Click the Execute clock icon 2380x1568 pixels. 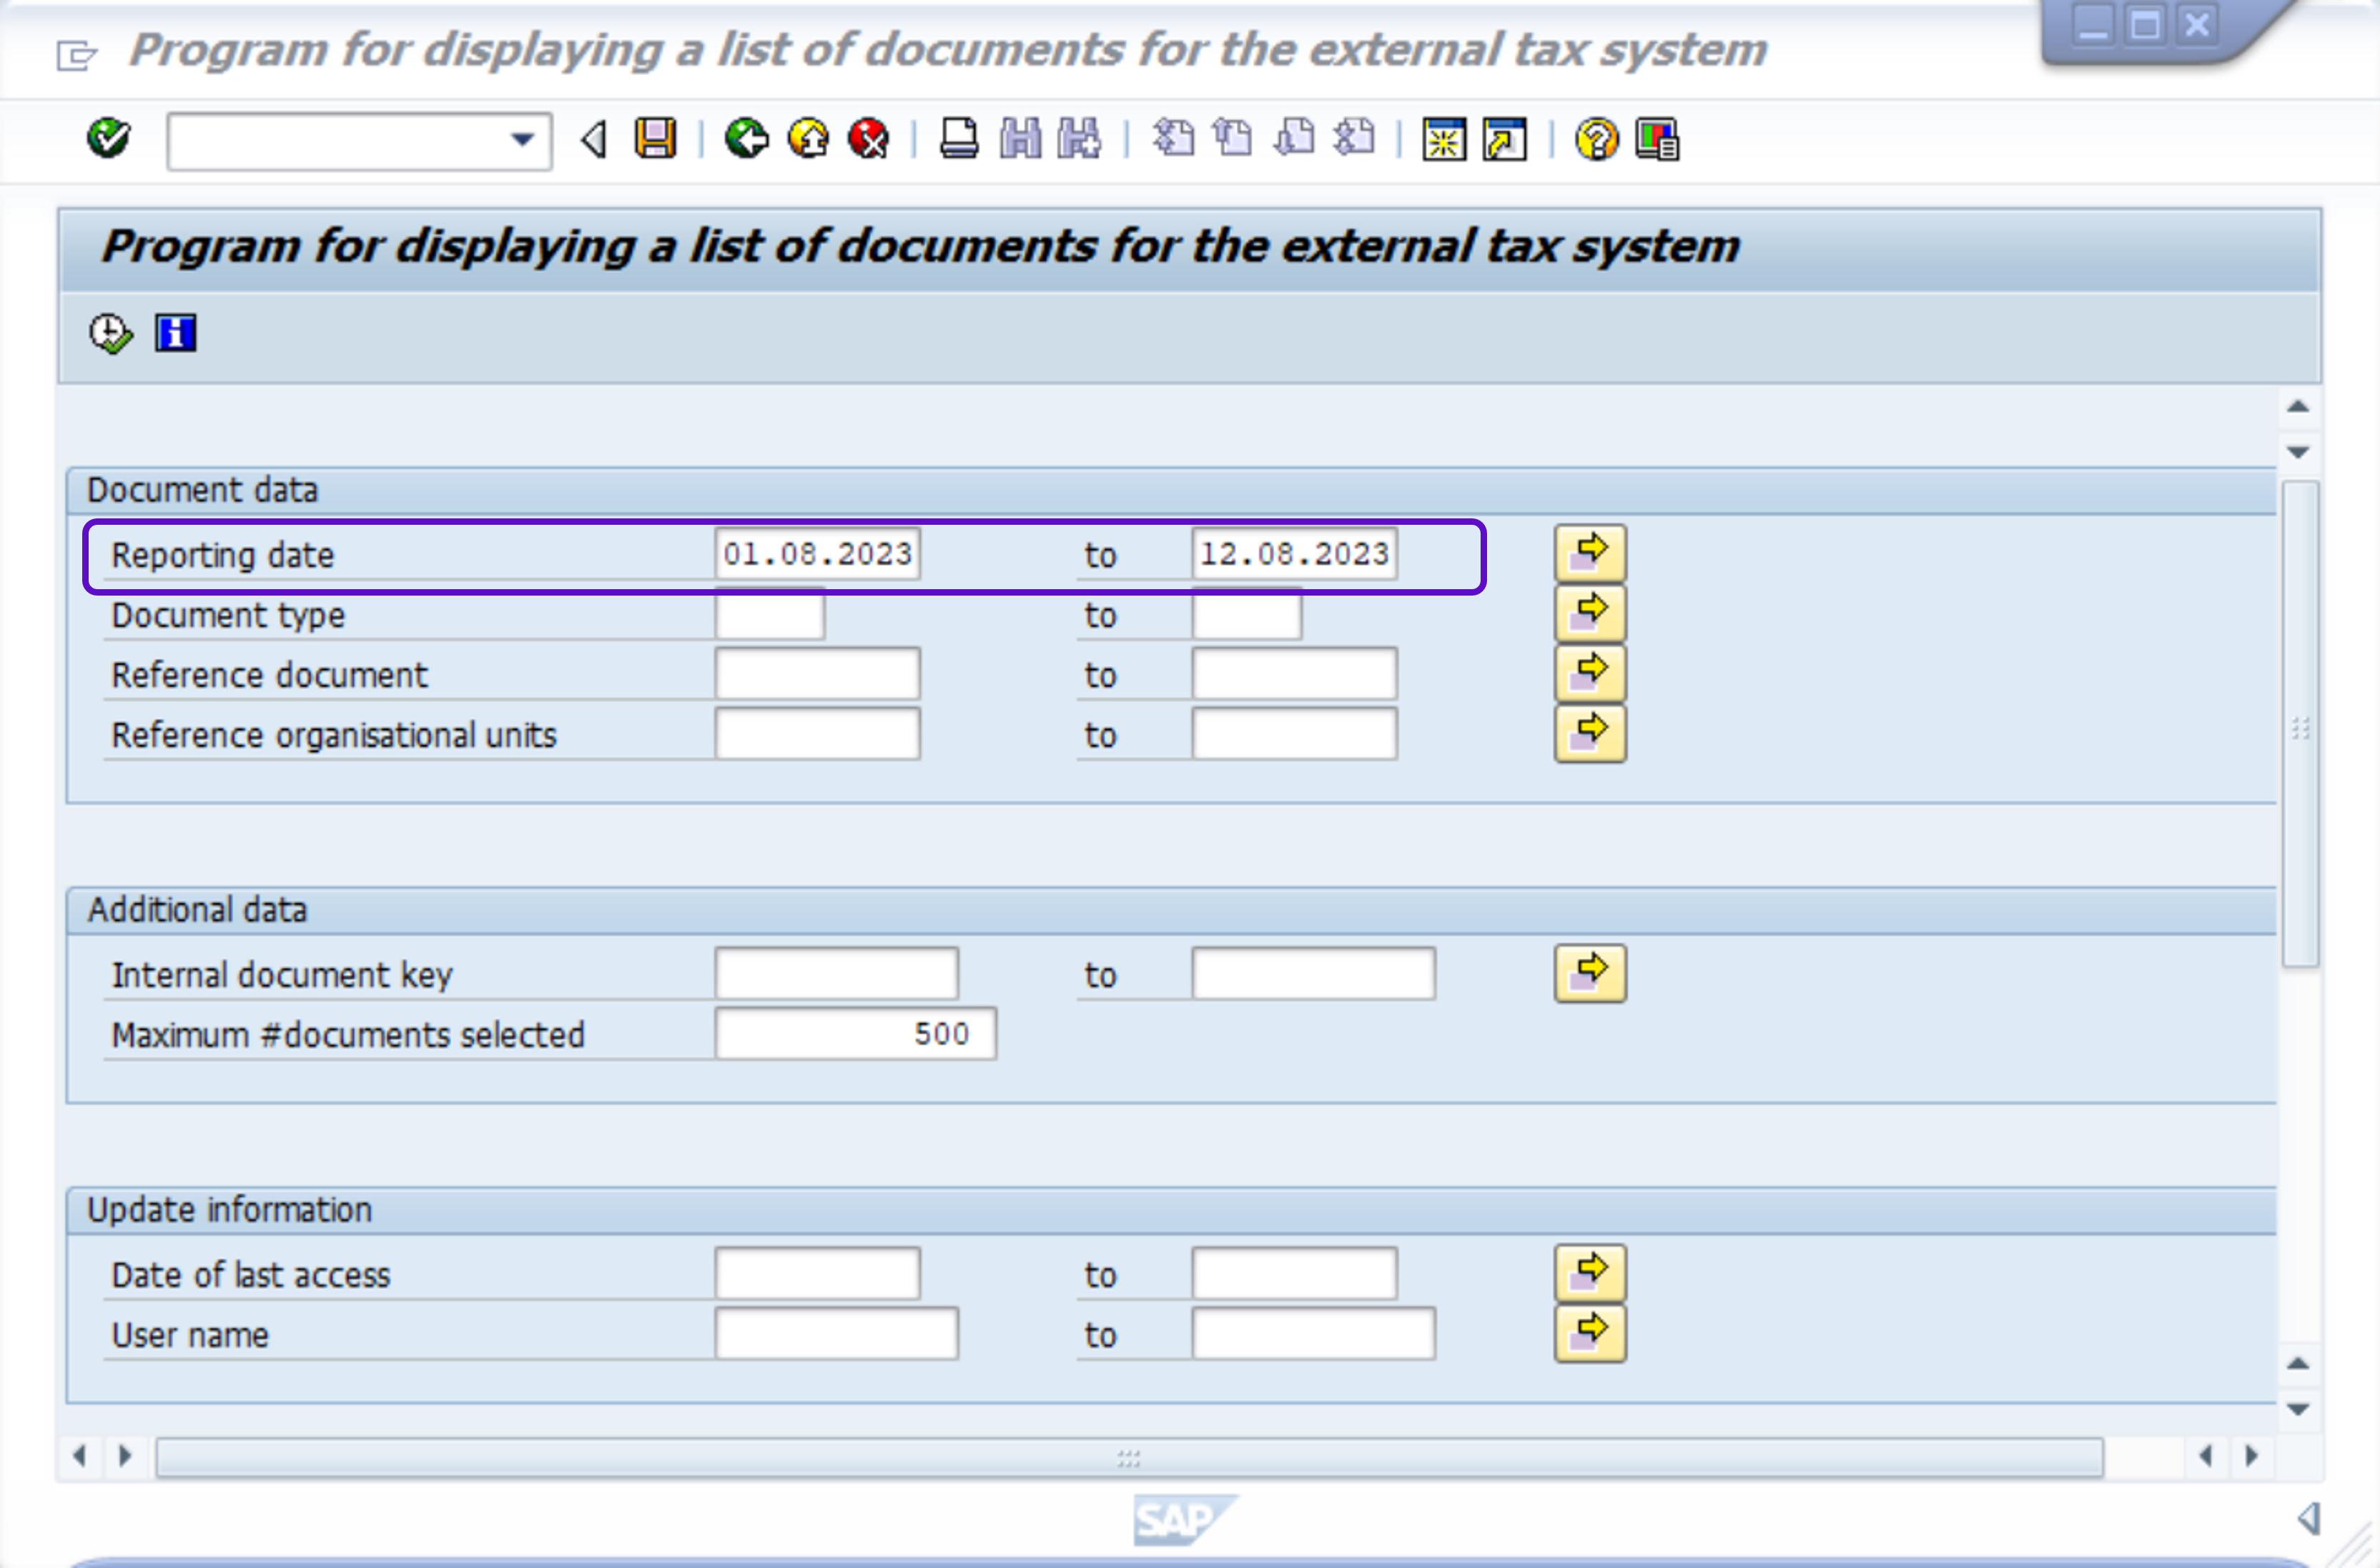110,333
